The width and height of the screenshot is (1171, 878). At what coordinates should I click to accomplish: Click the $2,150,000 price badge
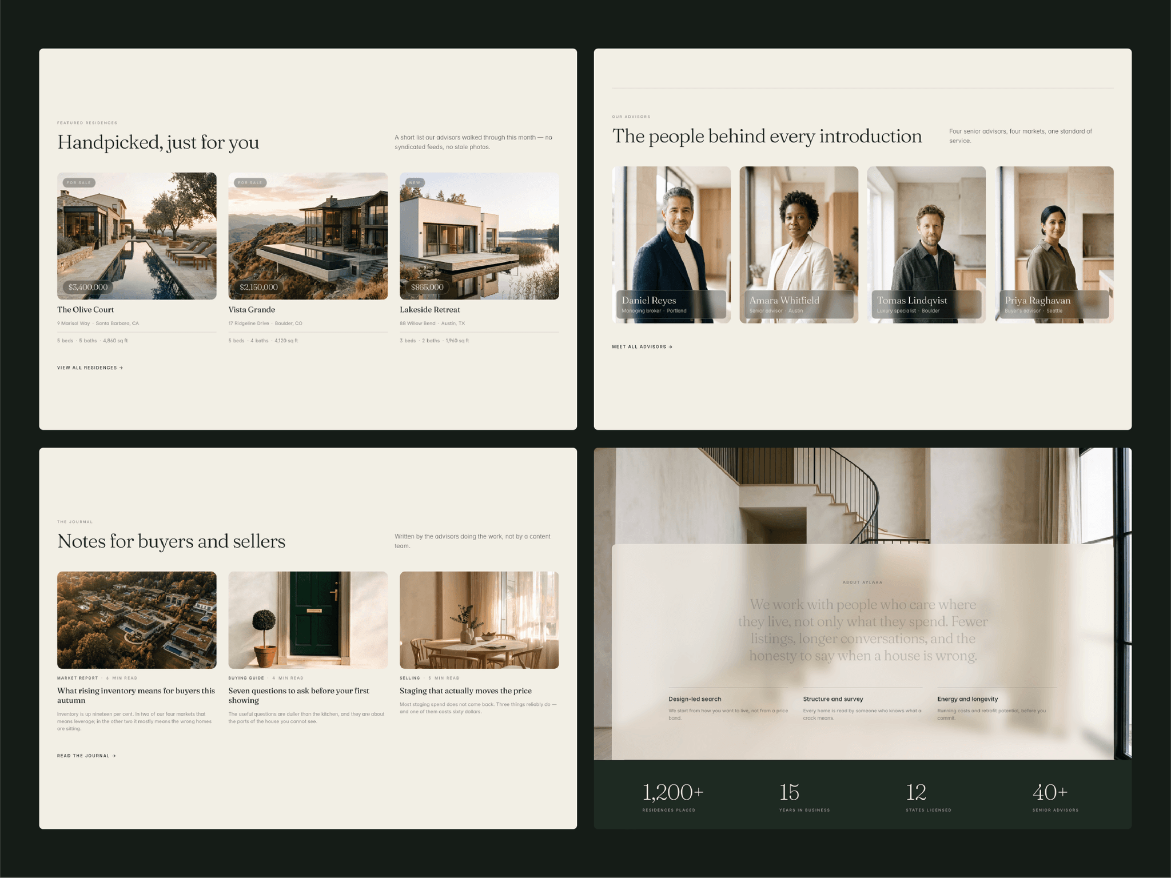[259, 287]
